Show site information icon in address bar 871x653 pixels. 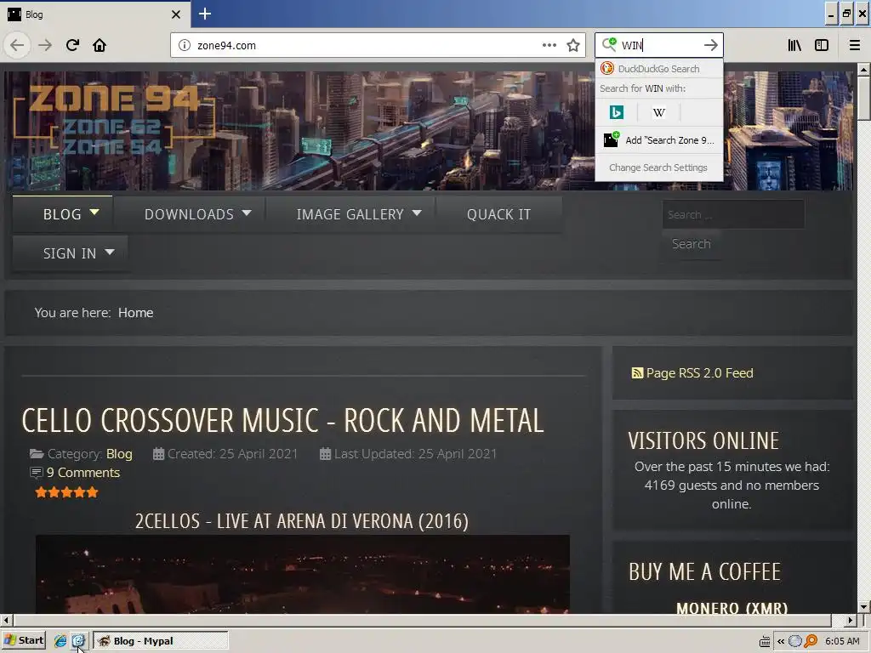click(x=185, y=45)
